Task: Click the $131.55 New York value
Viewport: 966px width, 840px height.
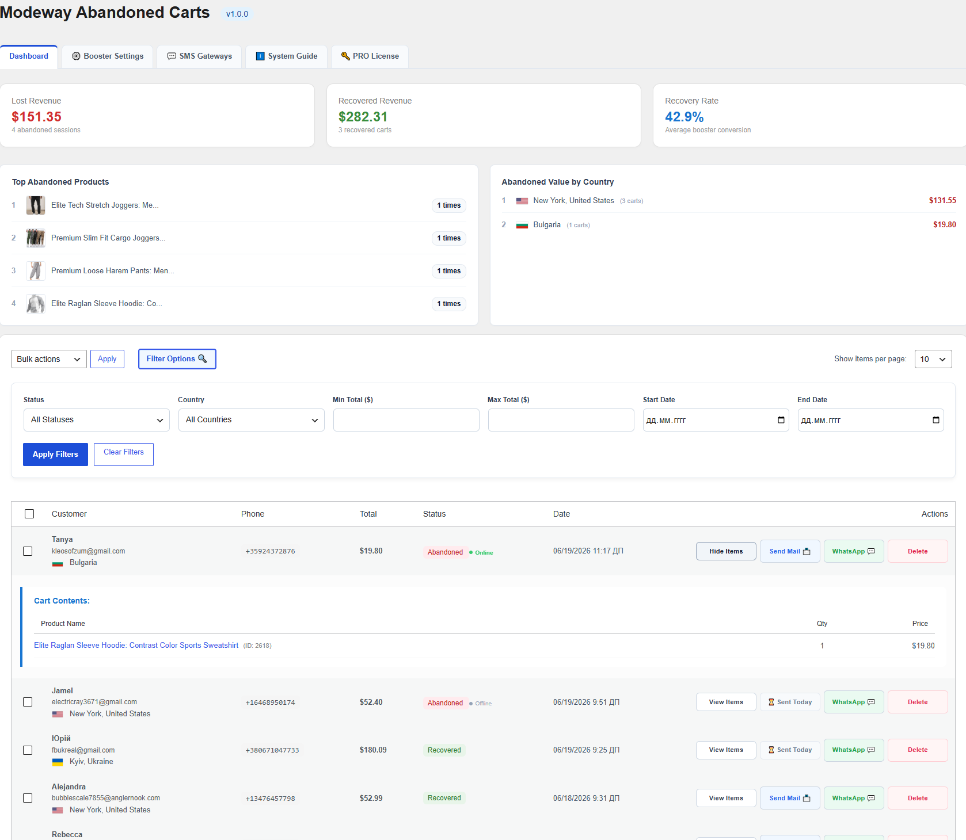Action: click(942, 201)
